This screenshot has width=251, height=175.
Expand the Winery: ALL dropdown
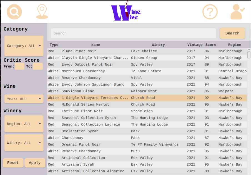click(x=24, y=143)
